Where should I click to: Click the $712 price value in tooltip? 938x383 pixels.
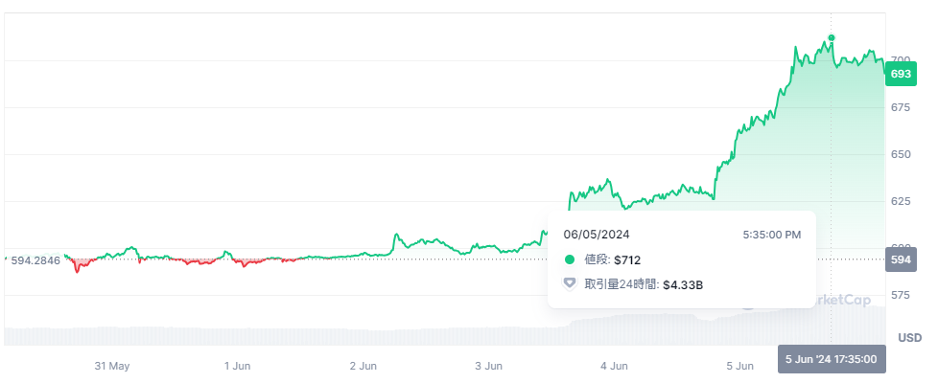point(627,259)
